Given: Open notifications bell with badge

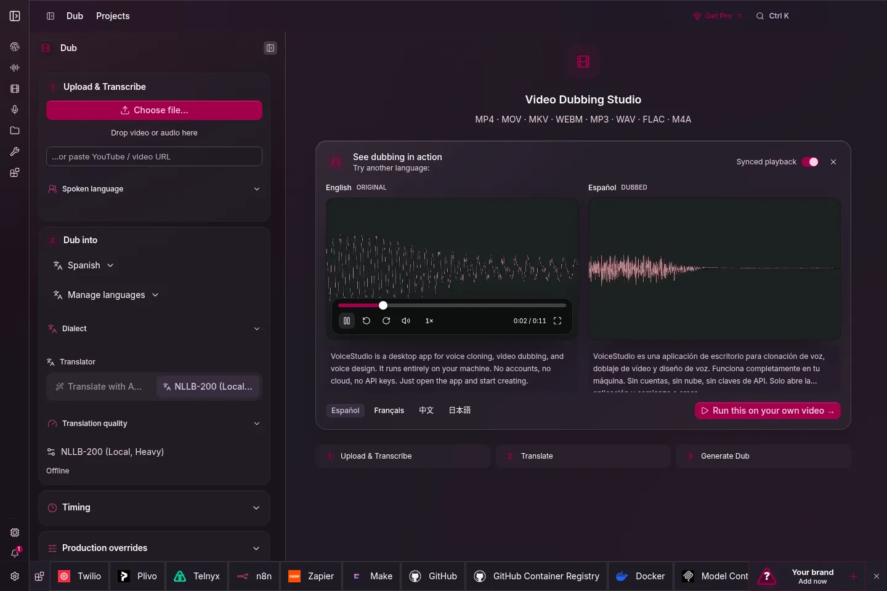Looking at the screenshot, I should point(15,553).
